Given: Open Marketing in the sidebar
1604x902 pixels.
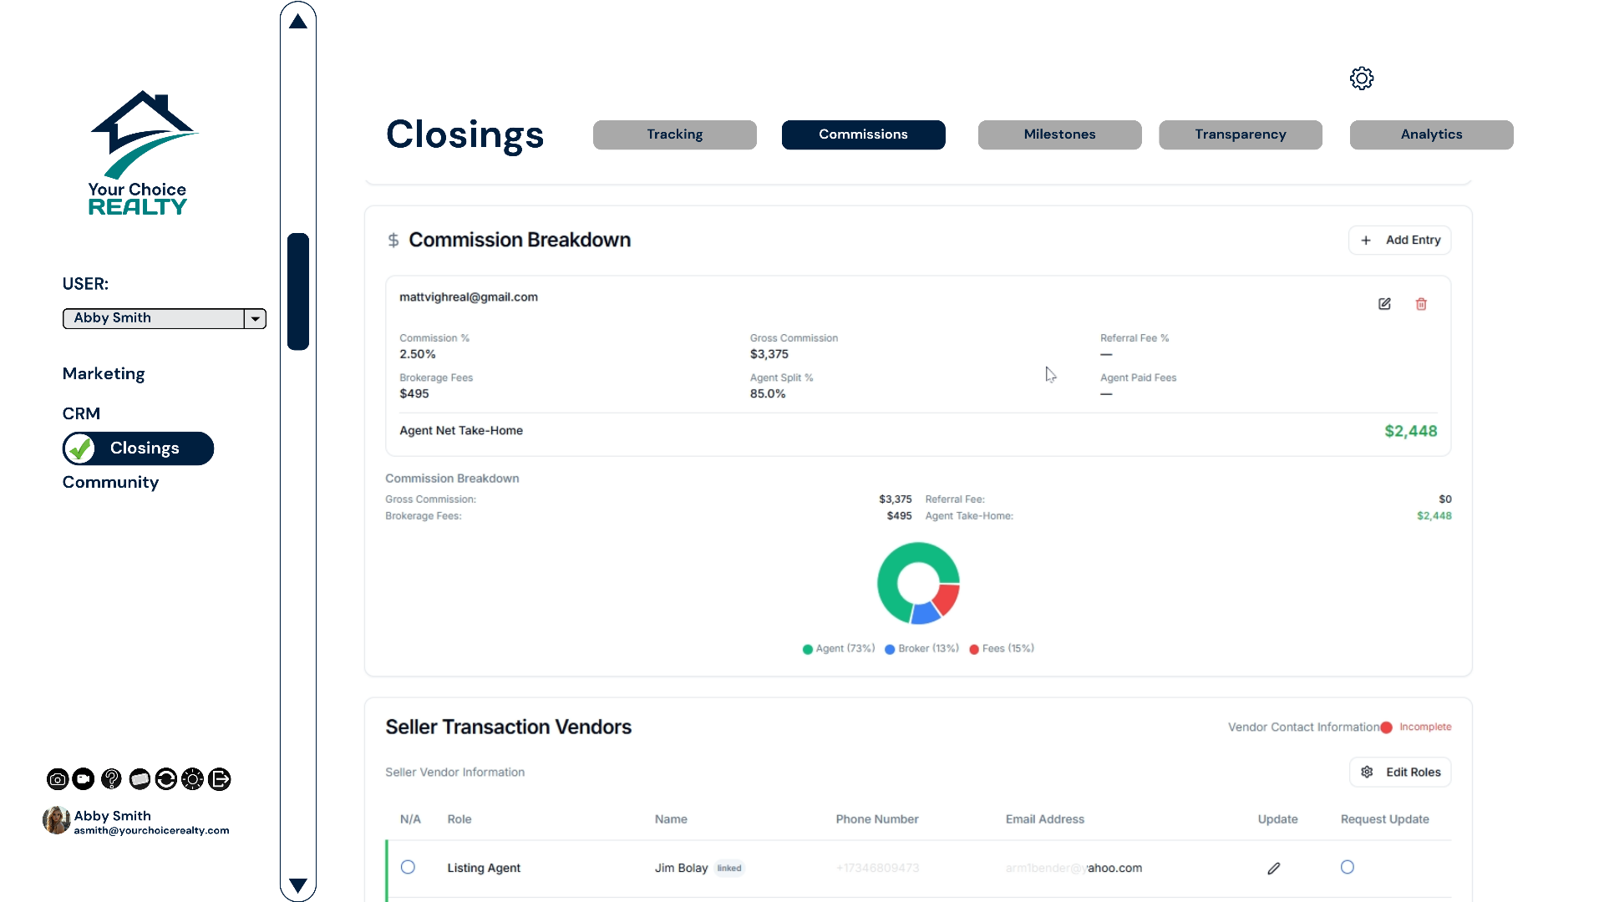Looking at the screenshot, I should pyautogui.click(x=104, y=373).
